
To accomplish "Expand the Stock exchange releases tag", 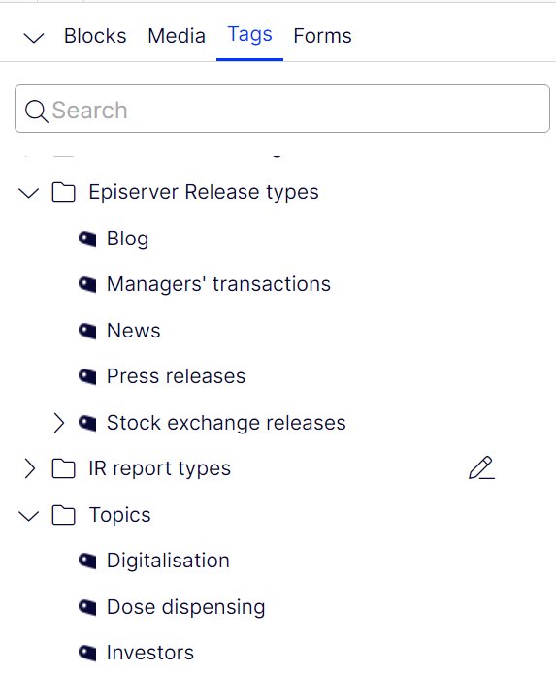I will point(59,423).
